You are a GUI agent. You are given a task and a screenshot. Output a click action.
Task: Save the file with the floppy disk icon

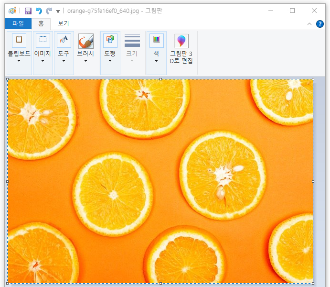click(28, 11)
